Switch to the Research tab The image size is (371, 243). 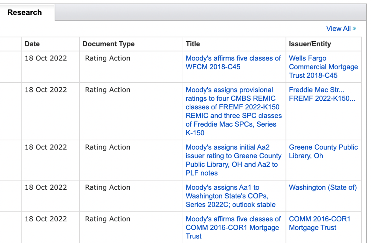click(25, 12)
